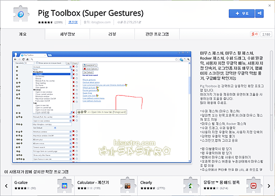Click the (2399) rating count
Image resolution: width=275 pixels, height=196 pixels.
(58, 22)
